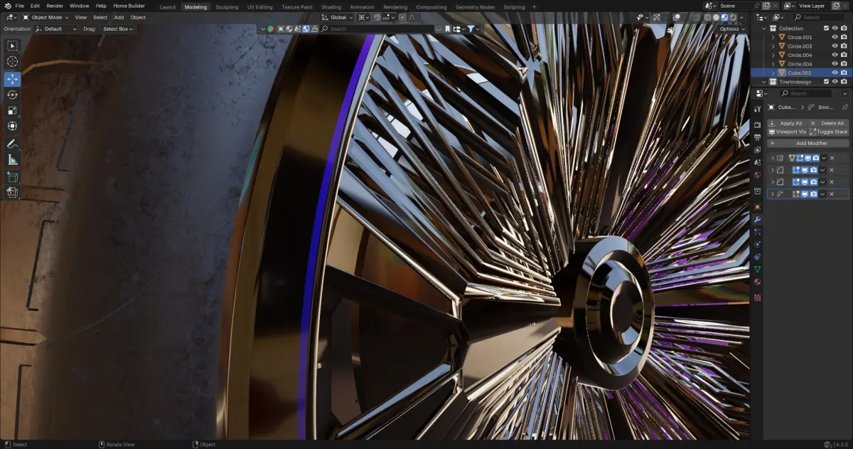Screen dimensions: 853x449
Task: Open the Orientation Default dropdown
Action: coord(56,29)
